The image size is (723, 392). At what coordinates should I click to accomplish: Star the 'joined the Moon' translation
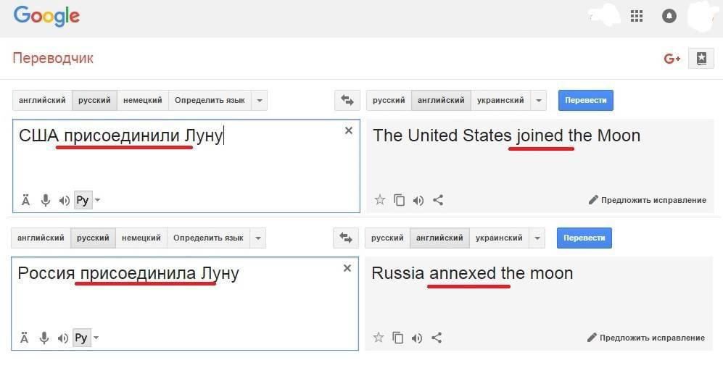[x=379, y=199]
